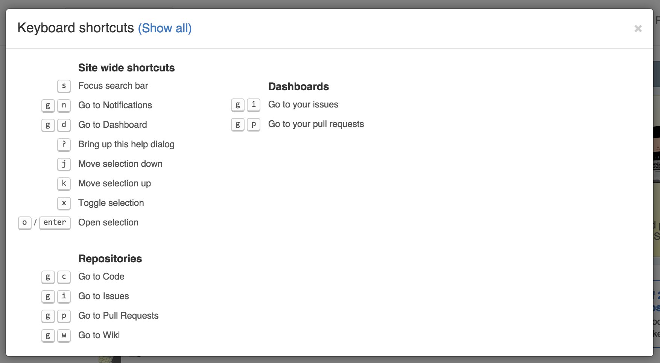Click the 'g' key beside Go to Wiki
The height and width of the screenshot is (363, 660).
point(48,336)
